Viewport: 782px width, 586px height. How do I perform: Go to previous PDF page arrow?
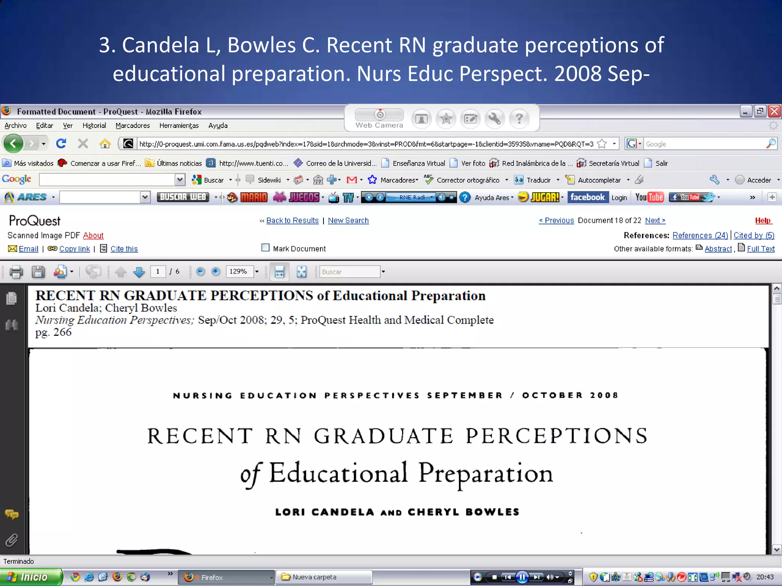(x=121, y=272)
